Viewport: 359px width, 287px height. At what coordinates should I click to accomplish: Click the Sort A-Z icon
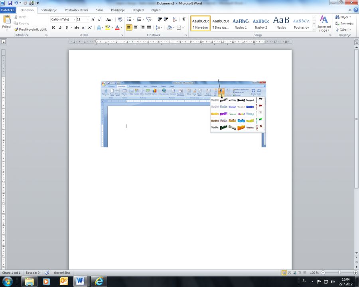point(175,20)
